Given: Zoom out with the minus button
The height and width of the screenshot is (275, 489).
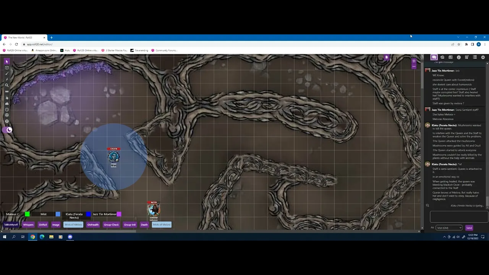Looking at the screenshot, I should point(414,66).
